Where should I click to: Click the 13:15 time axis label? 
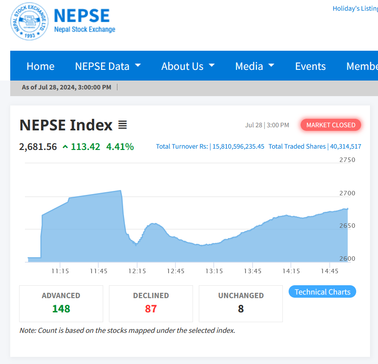point(214,271)
